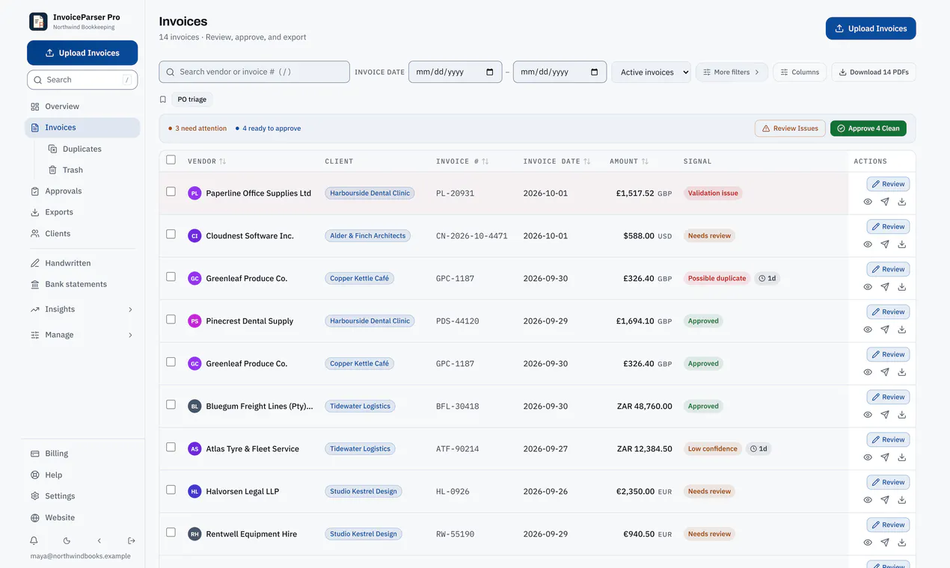Viewport: 950px width, 568px height.
Task: Sort table by Invoice # column
Action: pyautogui.click(x=462, y=161)
